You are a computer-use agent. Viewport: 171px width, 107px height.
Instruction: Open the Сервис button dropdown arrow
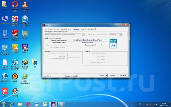pos(106,75)
